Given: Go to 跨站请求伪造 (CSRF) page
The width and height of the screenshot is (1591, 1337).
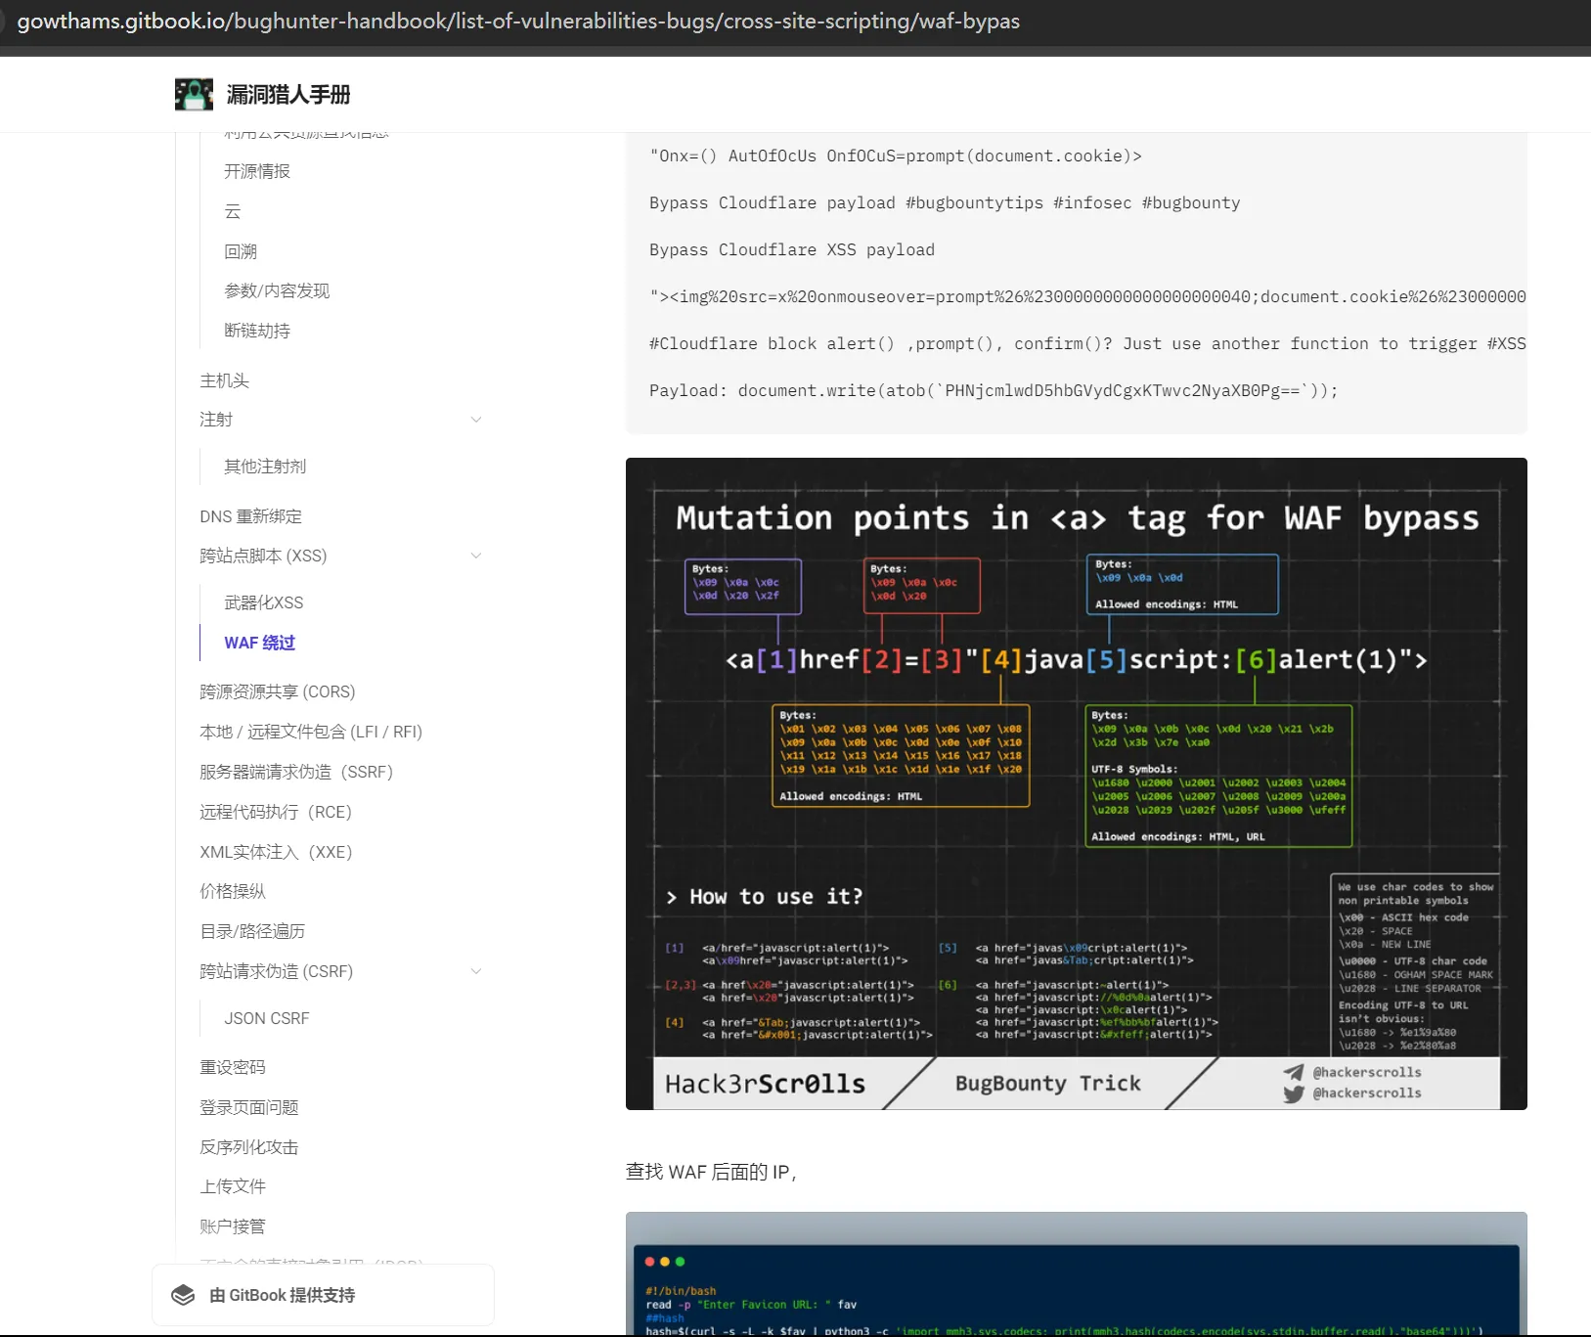Looking at the screenshot, I should (277, 971).
